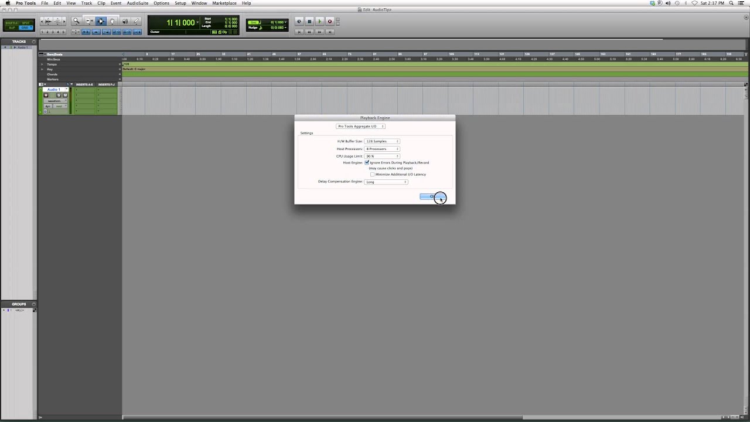Open the Marketplace menu

pyautogui.click(x=224, y=3)
